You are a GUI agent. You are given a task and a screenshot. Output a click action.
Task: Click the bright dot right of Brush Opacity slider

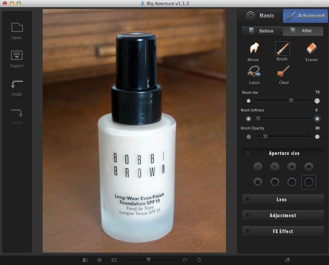tap(317, 137)
